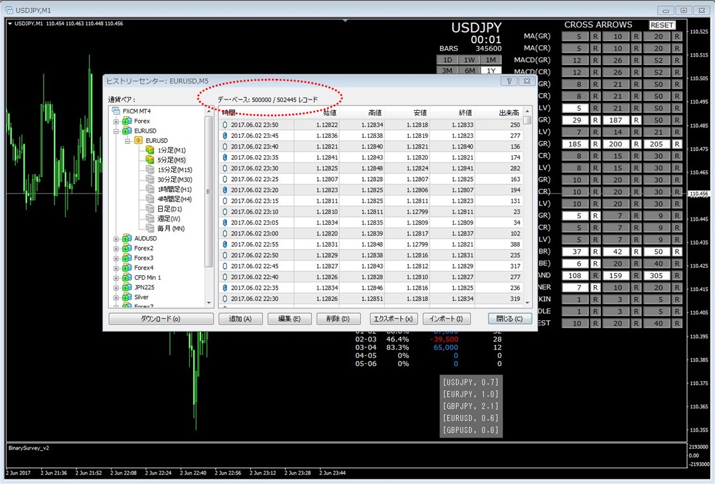Click the 日足(D1) database icon
Screen dimensions: 715x484
coord(149,209)
